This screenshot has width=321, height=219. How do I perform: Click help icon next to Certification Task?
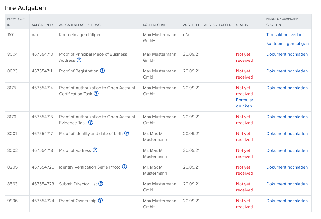[x=96, y=94]
